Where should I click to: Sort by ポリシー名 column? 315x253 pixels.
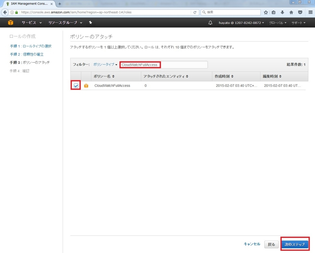click(x=104, y=76)
